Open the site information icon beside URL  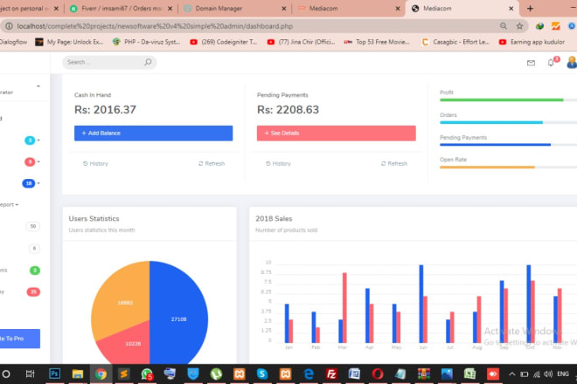(x=9, y=26)
